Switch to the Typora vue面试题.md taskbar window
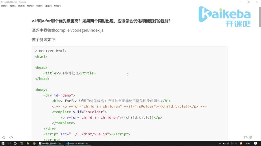The image size is (261, 146). 51,143
